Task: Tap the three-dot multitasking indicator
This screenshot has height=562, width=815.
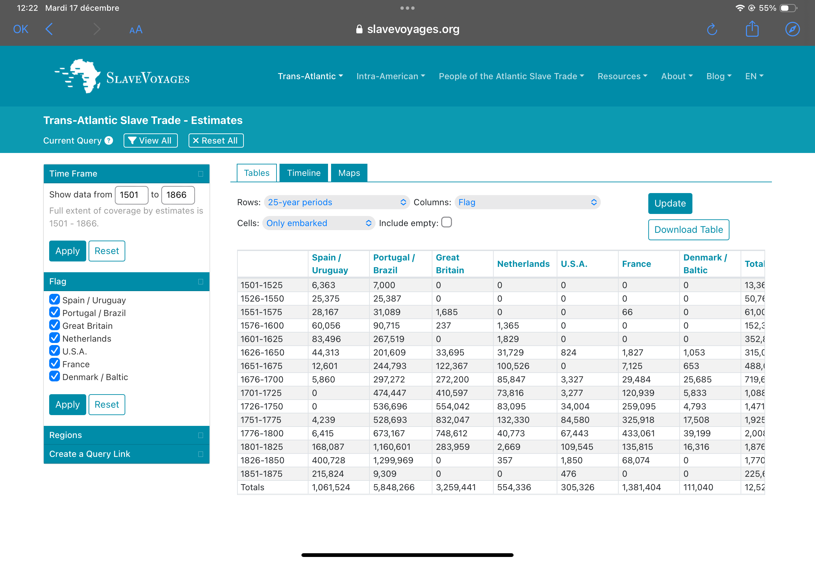Action: pos(407,8)
